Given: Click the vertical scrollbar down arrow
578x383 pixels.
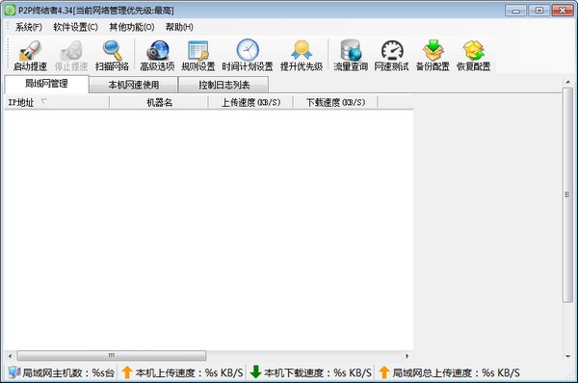Looking at the screenshot, I should click(567, 356).
